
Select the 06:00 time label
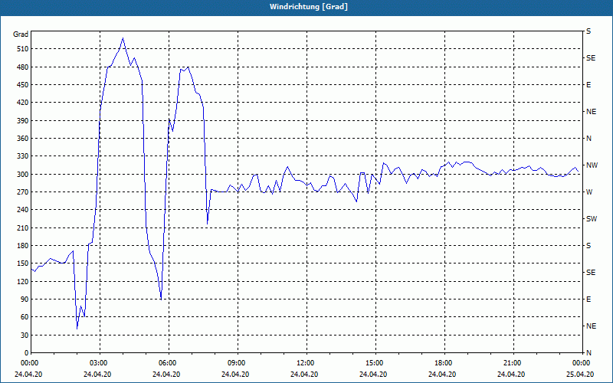point(166,362)
